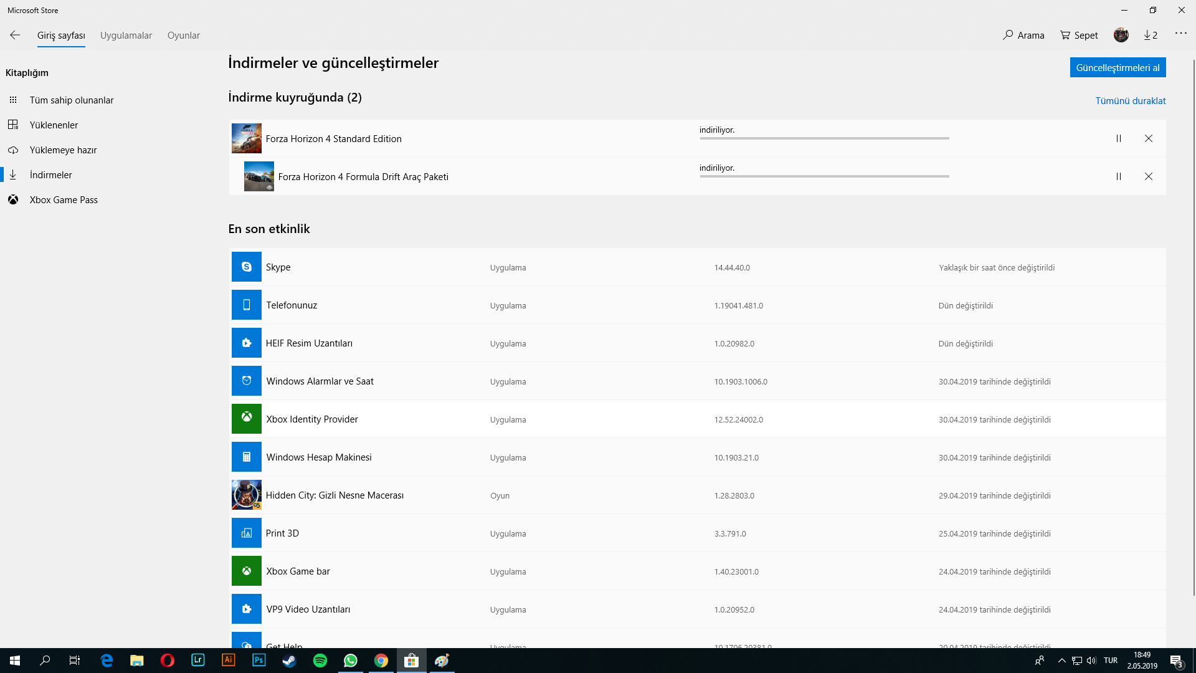Click the Hidden City game icon
This screenshot has width=1196, height=673.
[x=247, y=495]
